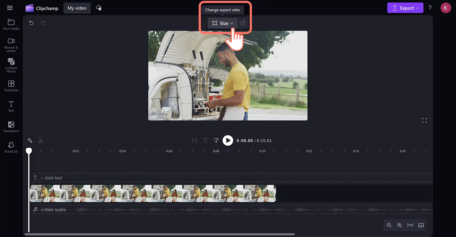Click the 0:06 ruler mark
The width and height of the screenshot is (456, 237).
tap(169, 151)
